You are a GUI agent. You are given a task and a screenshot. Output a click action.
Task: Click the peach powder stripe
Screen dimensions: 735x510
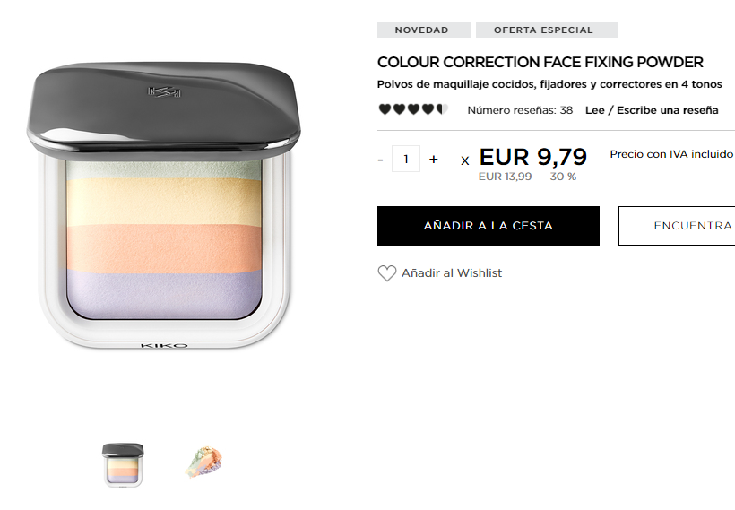(x=164, y=248)
